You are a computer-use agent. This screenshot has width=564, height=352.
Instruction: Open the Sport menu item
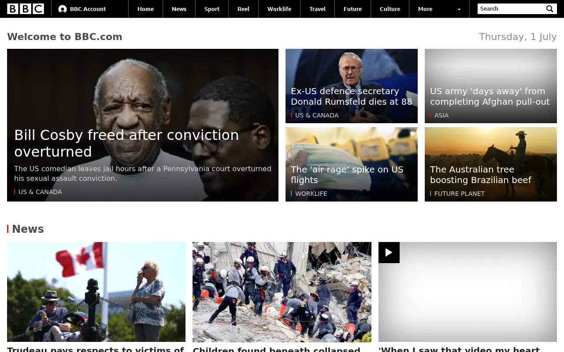click(212, 9)
